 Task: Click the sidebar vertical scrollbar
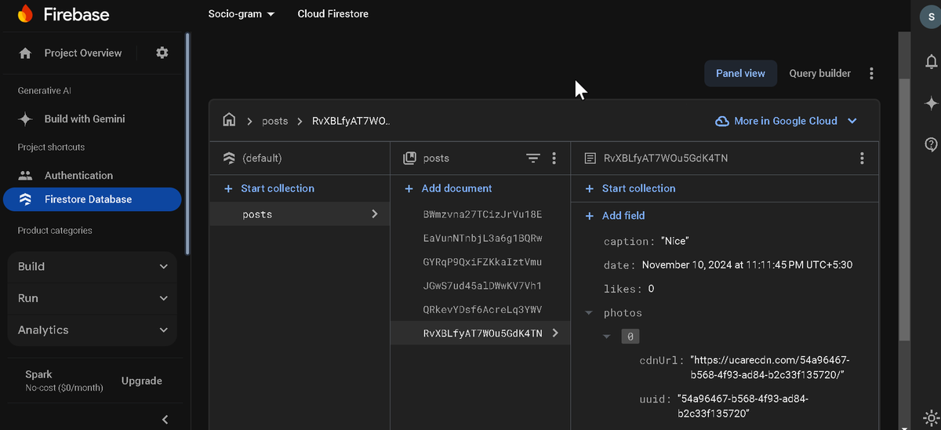(187, 144)
